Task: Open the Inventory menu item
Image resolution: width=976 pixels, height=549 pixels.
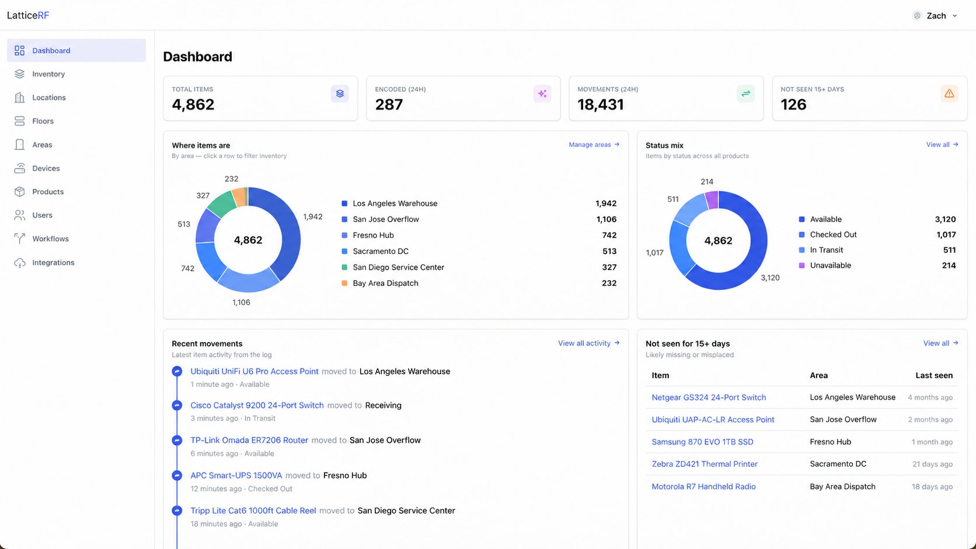Action: 76,74
